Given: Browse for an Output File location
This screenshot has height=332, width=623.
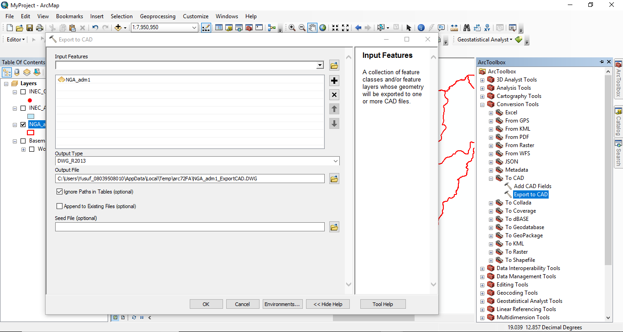Looking at the screenshot, I should pos(334,179).
